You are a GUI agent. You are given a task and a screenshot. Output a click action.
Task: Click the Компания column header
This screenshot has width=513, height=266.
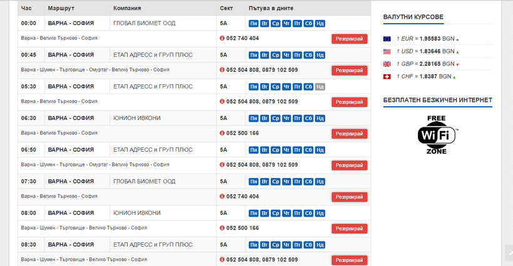coord(127,8)
